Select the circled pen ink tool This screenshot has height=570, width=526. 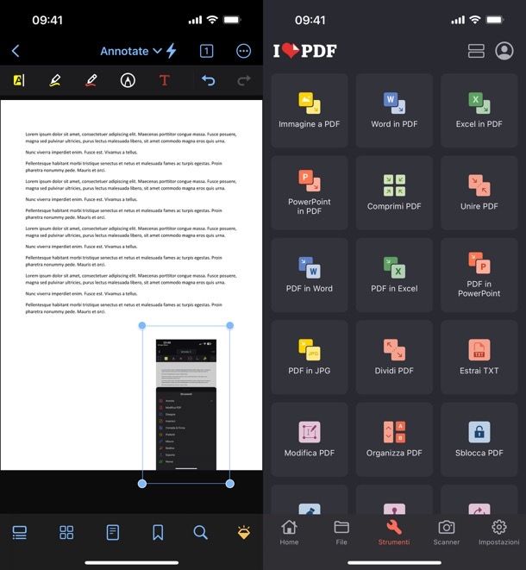(x=128, y=80)
